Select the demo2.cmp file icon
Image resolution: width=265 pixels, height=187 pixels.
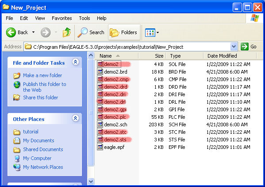pos(100,79)
